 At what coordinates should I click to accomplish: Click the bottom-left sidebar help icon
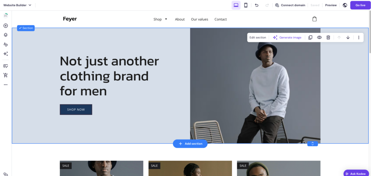pyautogui.click(x=6, y=174)
